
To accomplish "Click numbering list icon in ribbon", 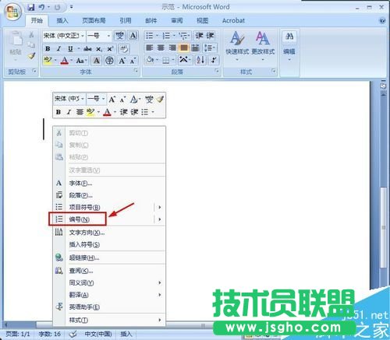I will pyautogui.click(x=166, y=36).
